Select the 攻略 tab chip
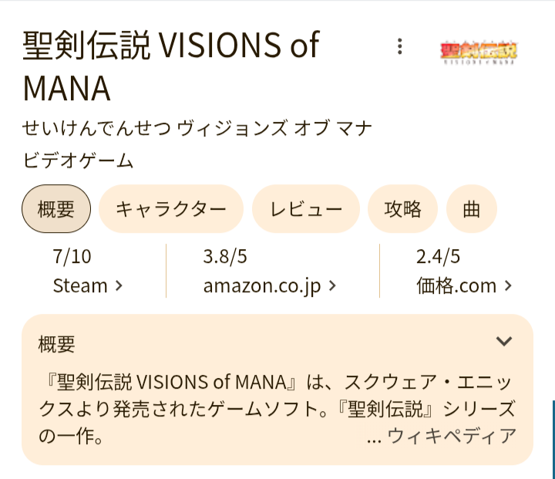Viewport: 555px width, 479px height. (402, 209)
